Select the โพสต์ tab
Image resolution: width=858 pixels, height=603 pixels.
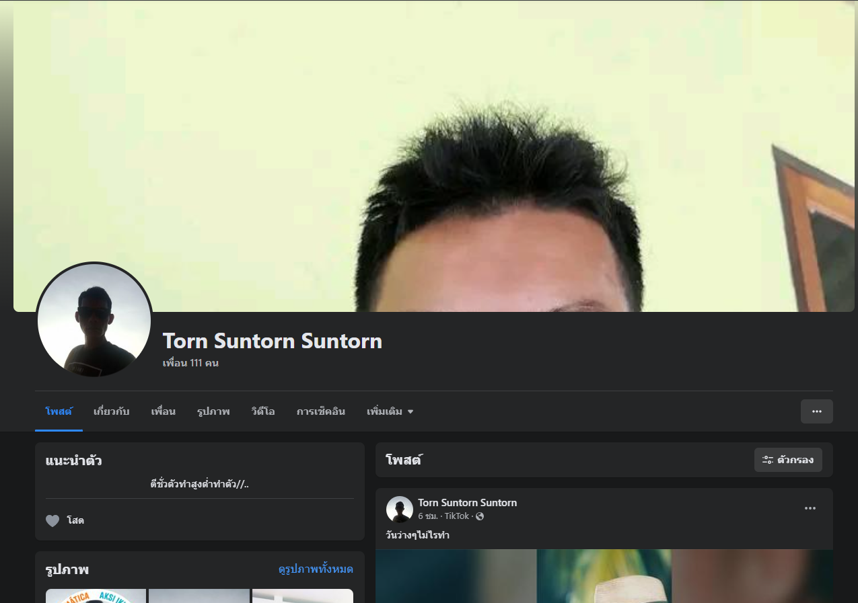[x=59, y=411]
